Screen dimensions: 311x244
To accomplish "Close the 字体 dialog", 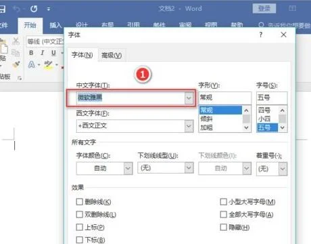I will tap(284, 35).
